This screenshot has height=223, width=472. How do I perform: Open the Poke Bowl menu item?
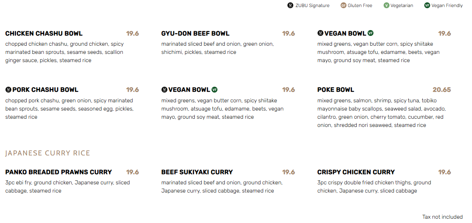click(x=336, y=90)
